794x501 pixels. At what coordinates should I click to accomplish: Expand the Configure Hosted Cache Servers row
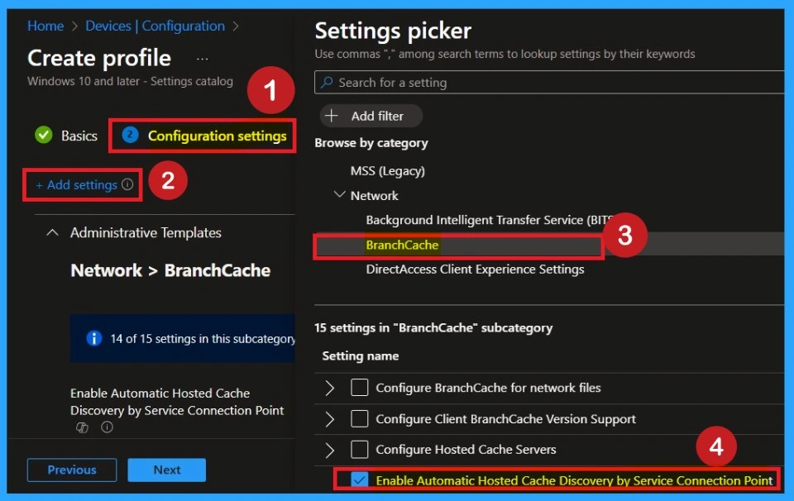click(330, 450)
